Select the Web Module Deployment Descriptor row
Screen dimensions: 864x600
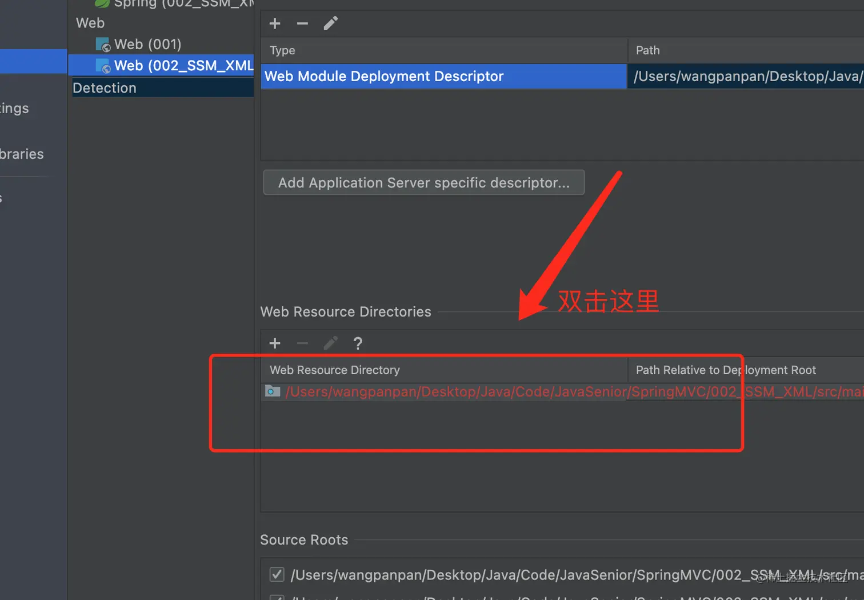click(x=443, y=76)
